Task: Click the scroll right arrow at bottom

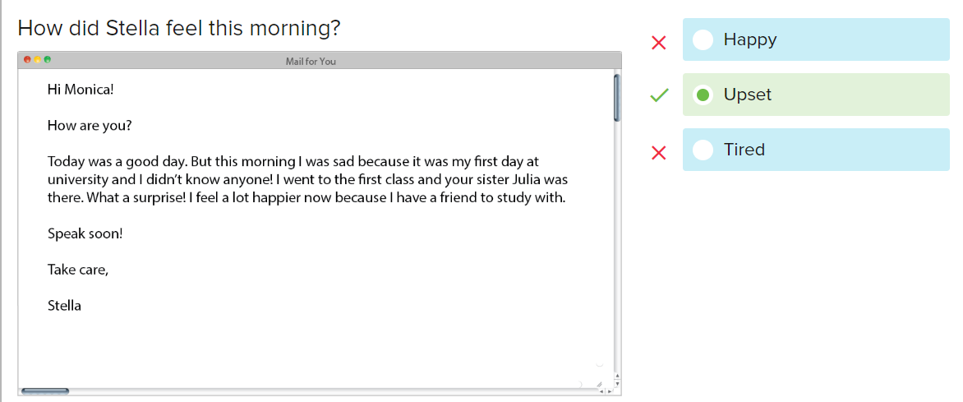Action: [x=610, y=391]
